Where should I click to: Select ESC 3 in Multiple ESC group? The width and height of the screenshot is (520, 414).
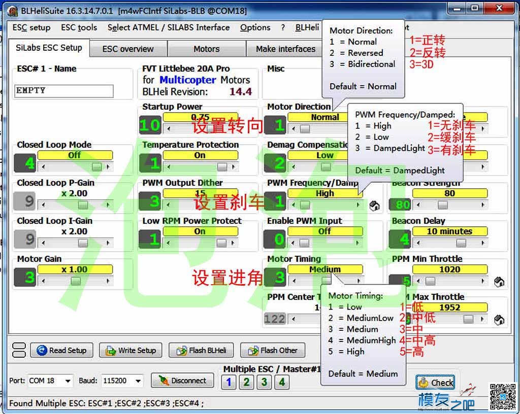point(264,382)
